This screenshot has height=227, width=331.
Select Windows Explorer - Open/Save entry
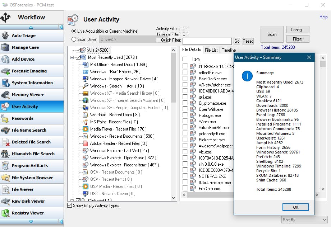pos(123,157)
